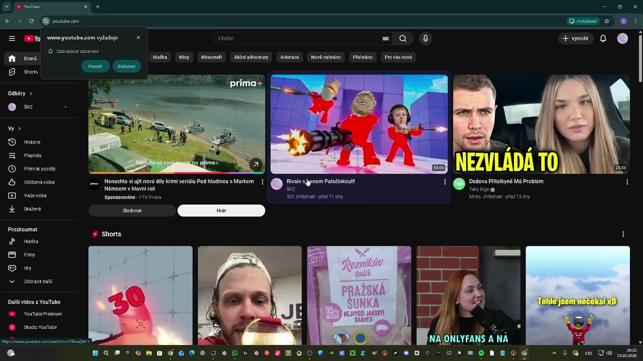Open the ŠRZ subscription channel in the sidebar
This screenshot has width=643, height=361.
coord(38,107)
